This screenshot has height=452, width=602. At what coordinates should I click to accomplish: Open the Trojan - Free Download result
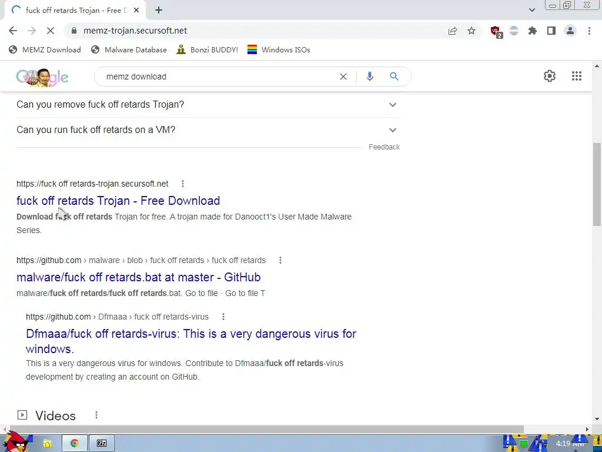pos(118,201)
